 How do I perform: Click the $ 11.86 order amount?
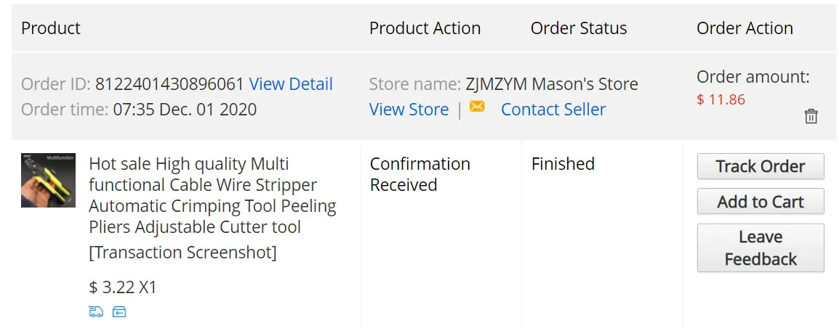(720, 99)
